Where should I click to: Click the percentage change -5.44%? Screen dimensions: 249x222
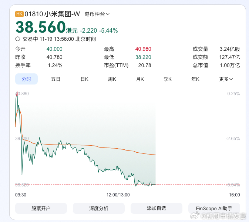coord(108,30)
